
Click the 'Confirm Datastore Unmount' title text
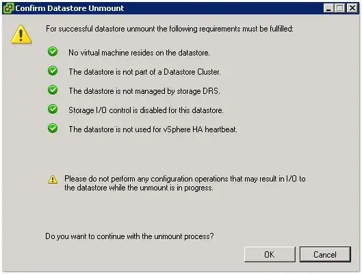pos(70,8)
